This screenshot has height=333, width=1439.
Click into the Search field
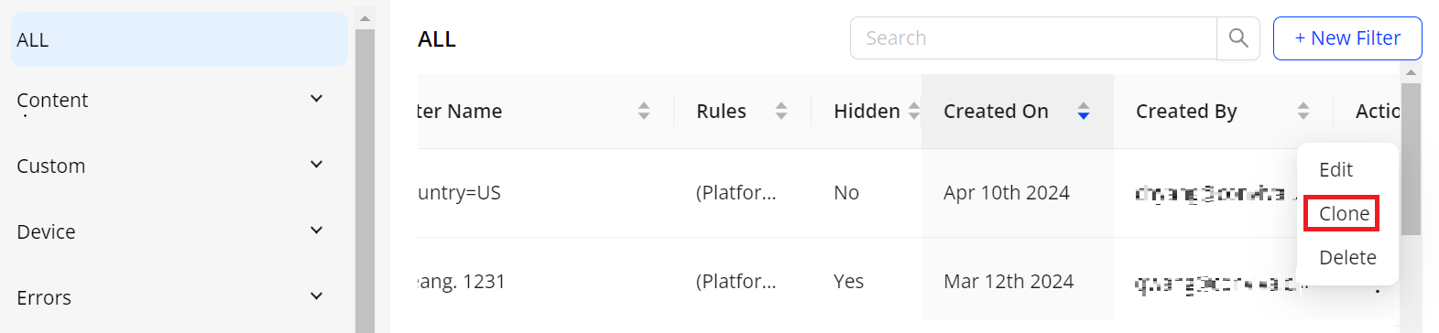coord(1033,38)
